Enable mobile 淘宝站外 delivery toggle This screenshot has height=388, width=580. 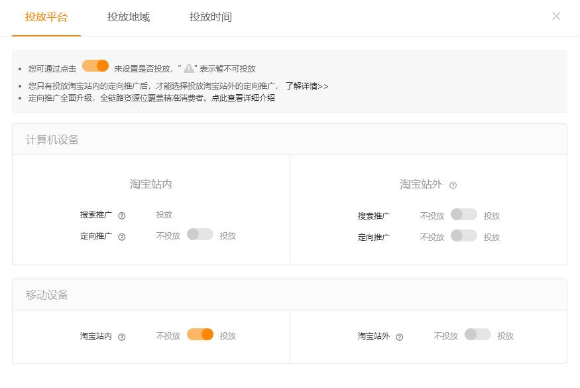(x=477, y=335)
